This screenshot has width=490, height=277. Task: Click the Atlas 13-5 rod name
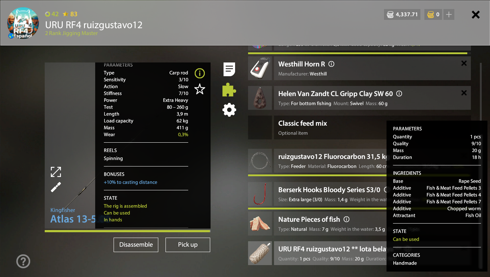[73, 219]
